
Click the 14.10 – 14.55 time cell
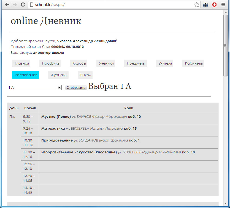coord(30,190)
